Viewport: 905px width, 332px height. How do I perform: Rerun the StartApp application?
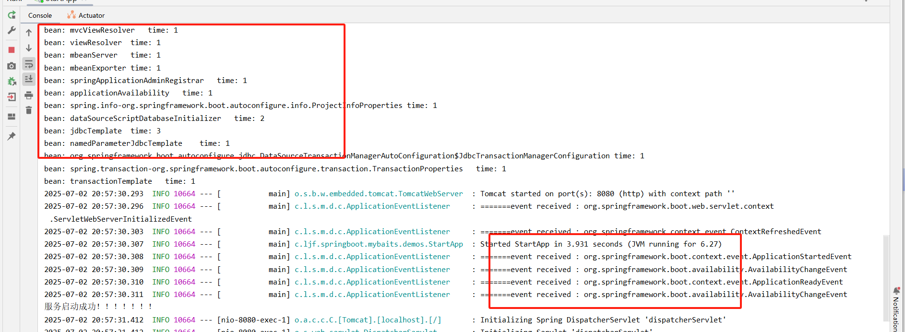(12, 15)
